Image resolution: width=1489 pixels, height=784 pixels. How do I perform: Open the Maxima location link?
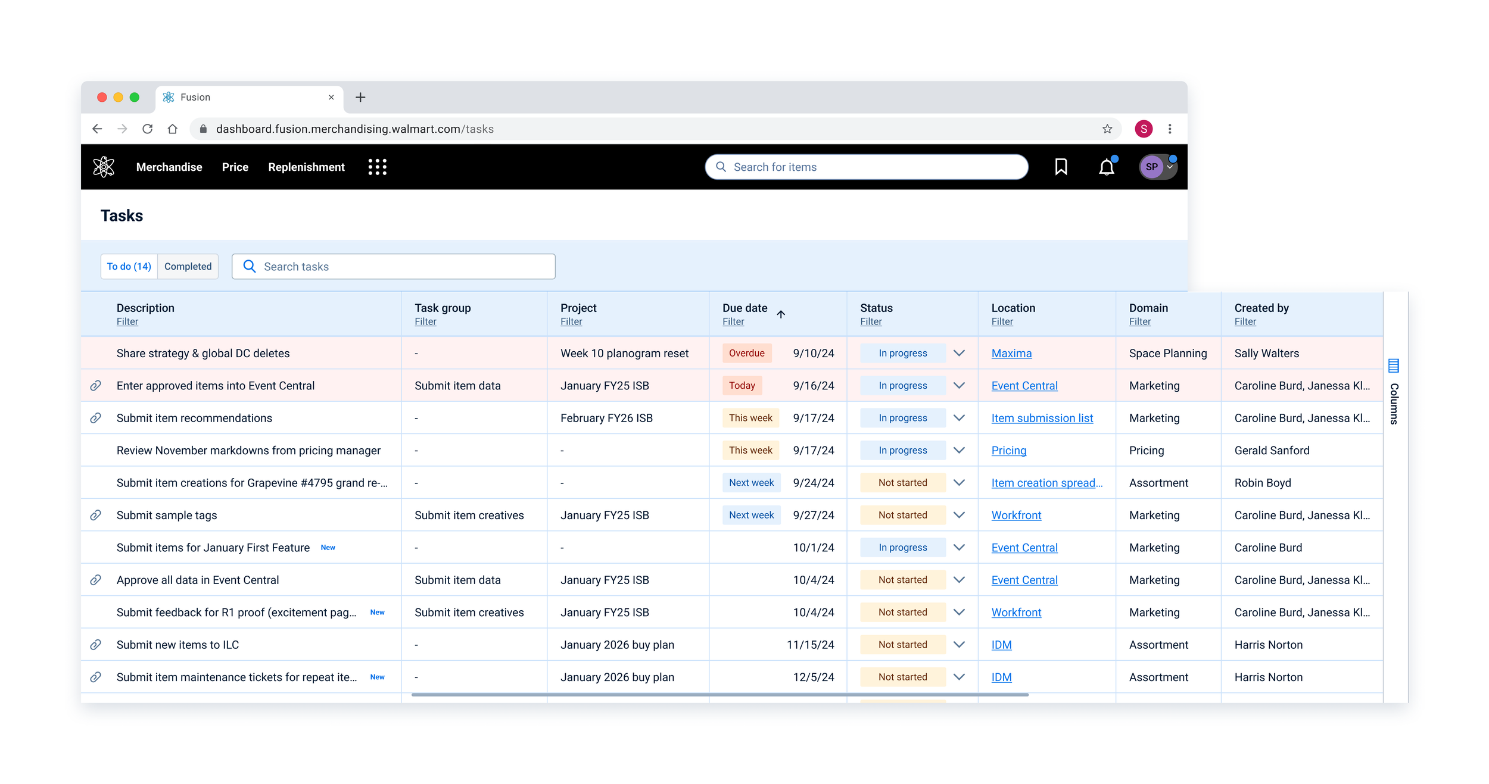click(1011, 354)
